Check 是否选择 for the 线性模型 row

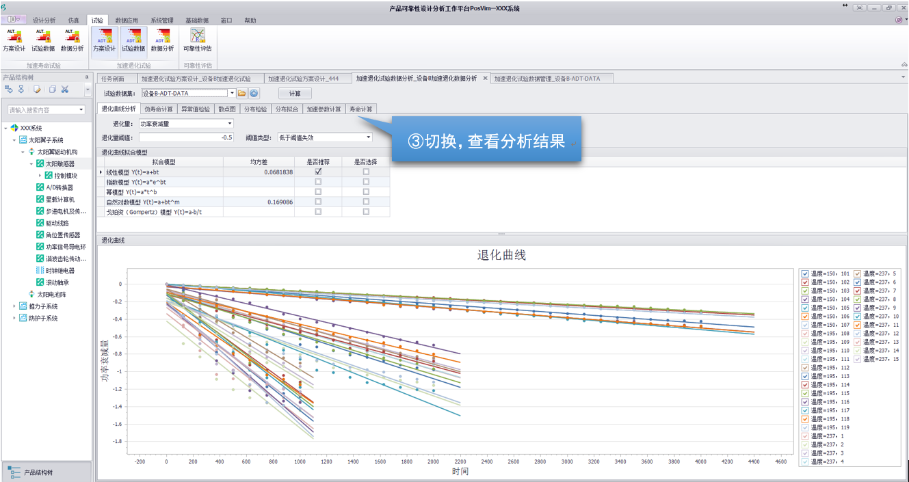tap(366, 172)
